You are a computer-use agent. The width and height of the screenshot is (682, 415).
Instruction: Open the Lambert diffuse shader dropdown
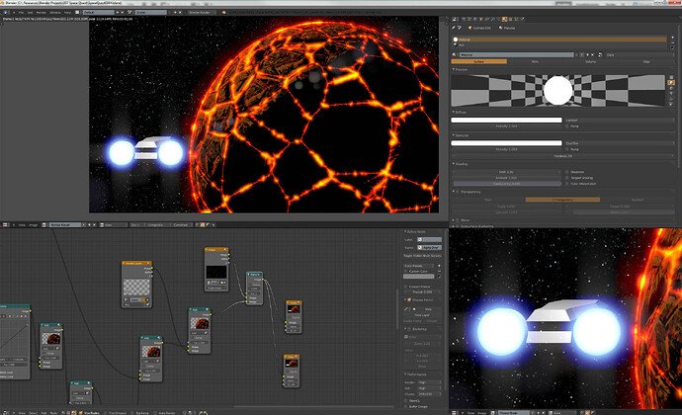(620, 121)
